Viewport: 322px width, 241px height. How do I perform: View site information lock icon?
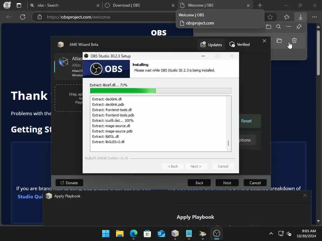pos(40,17)
